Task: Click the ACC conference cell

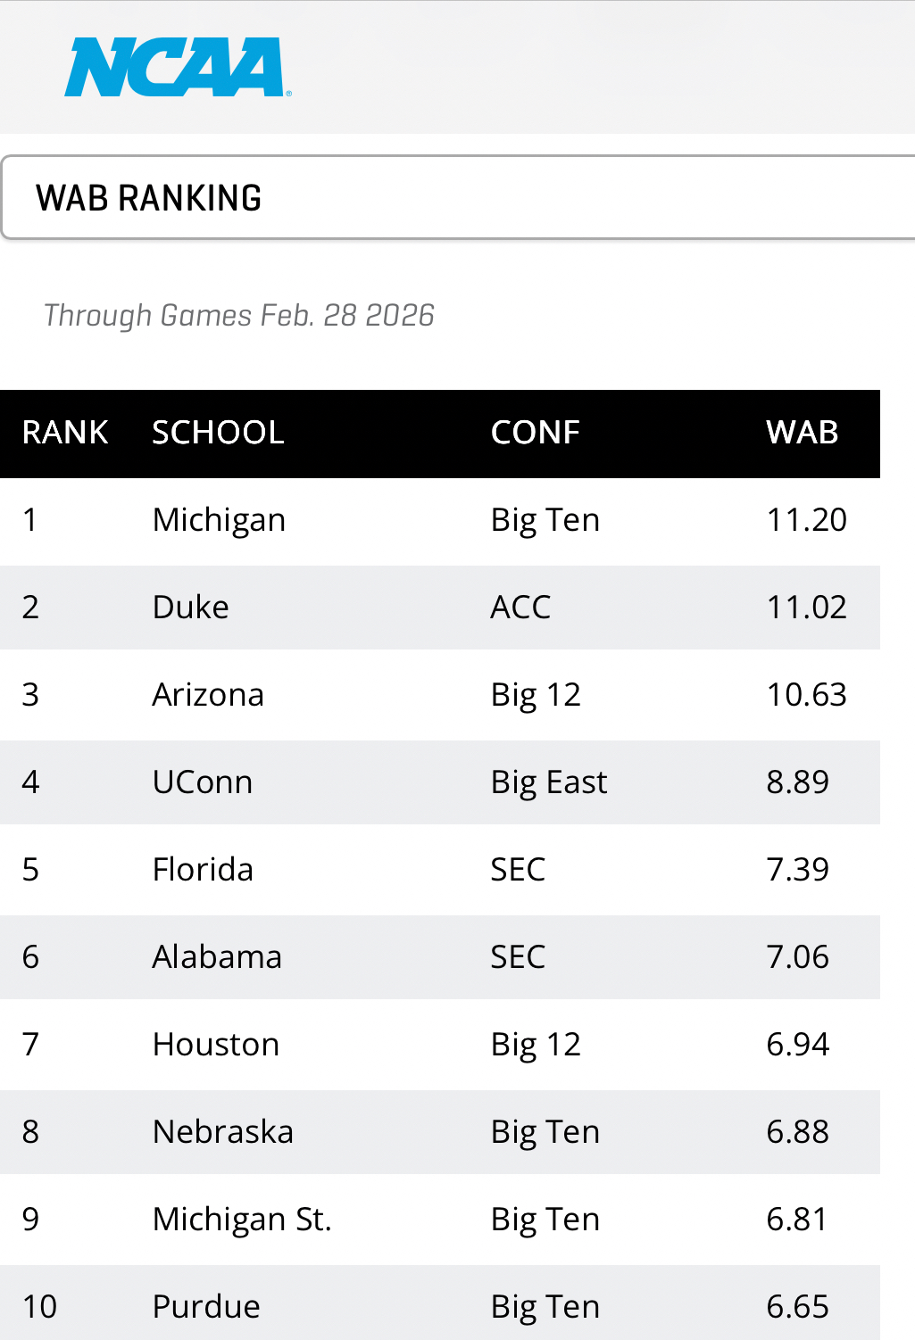Action: (520, 608)
